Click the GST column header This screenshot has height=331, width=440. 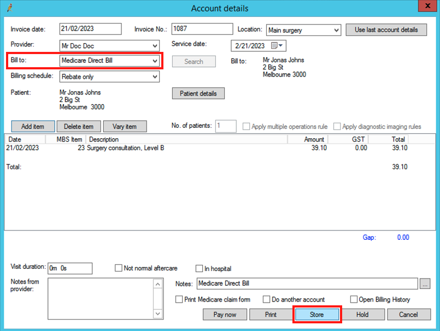pos(348,139)
